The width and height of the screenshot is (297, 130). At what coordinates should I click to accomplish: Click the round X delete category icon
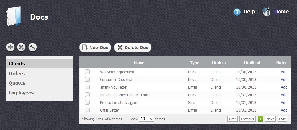pyautogui.click(x=21, y=47)
